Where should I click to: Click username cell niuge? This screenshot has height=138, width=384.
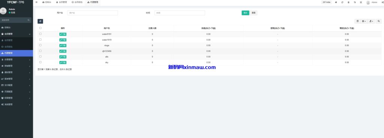pos(107,46)
